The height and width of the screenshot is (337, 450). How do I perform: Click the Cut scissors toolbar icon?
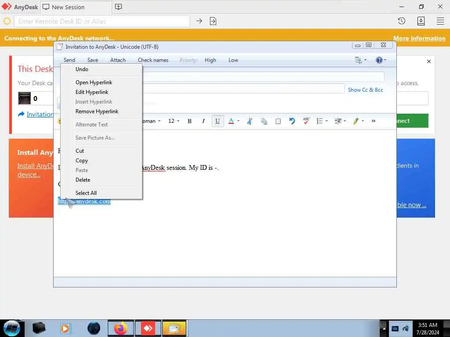[x=250, y=121]
